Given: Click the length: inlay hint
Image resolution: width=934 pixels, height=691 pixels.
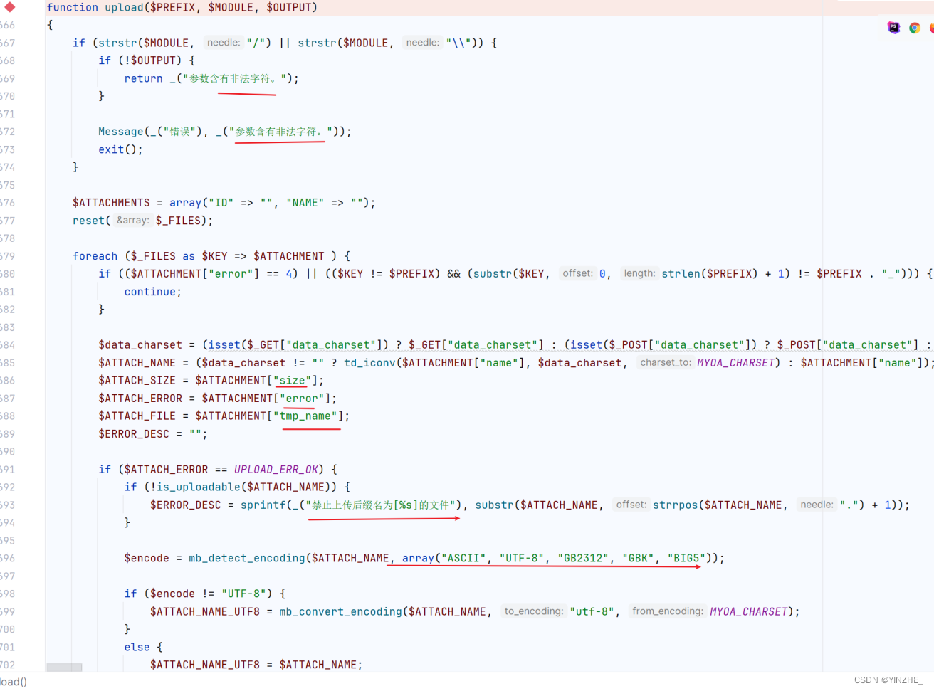Looking at the screenshot, I should 639,273.
